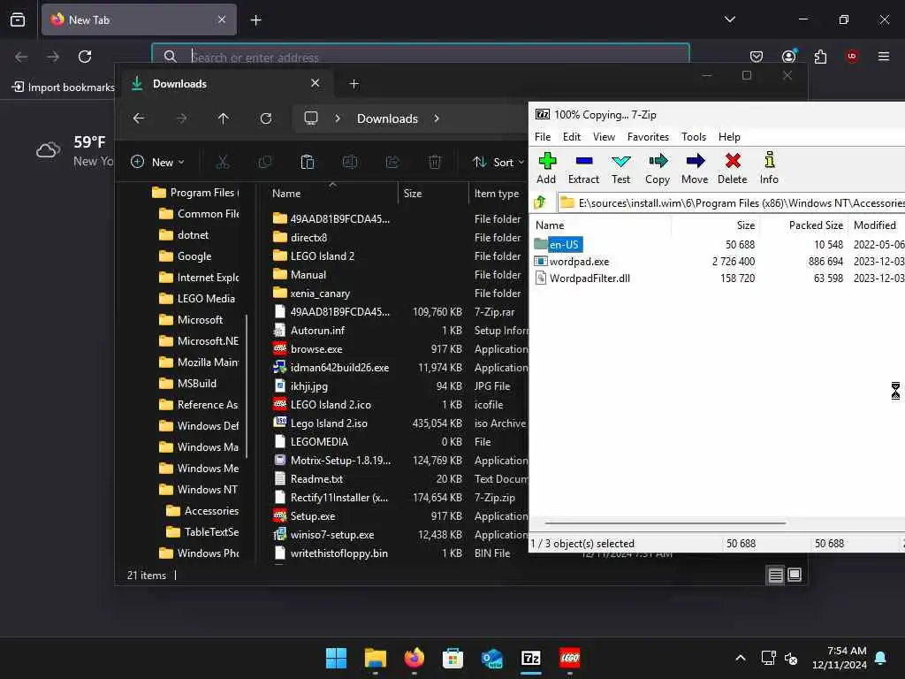Go up one level in File Explorer
Viewport: 905px width, 679px height.
(x=224, y=118)
